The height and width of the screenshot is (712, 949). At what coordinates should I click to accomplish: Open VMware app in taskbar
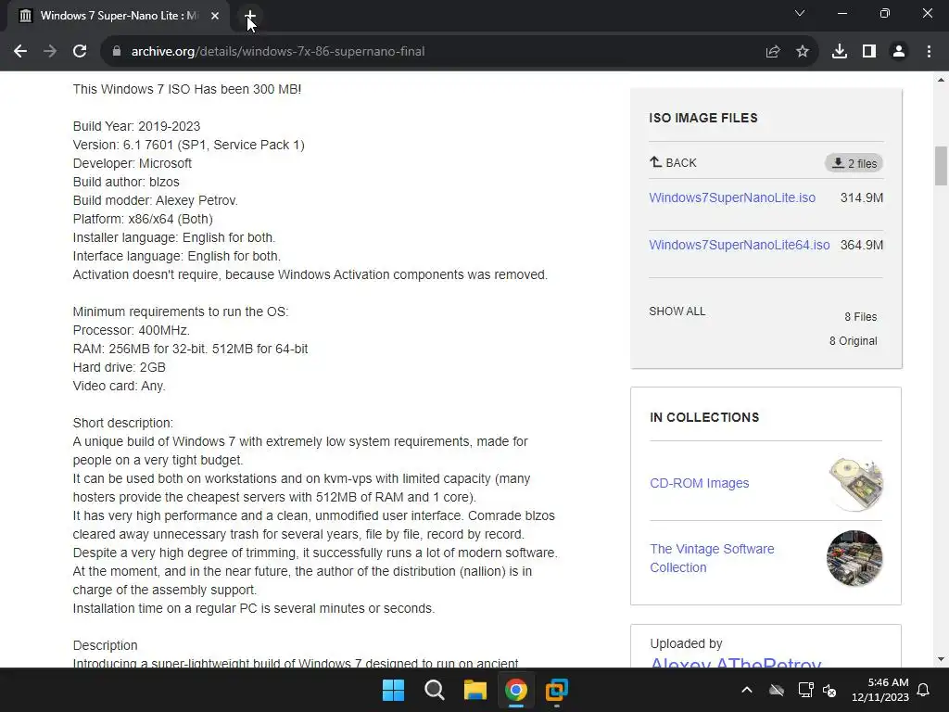click(x=557, y=690)
